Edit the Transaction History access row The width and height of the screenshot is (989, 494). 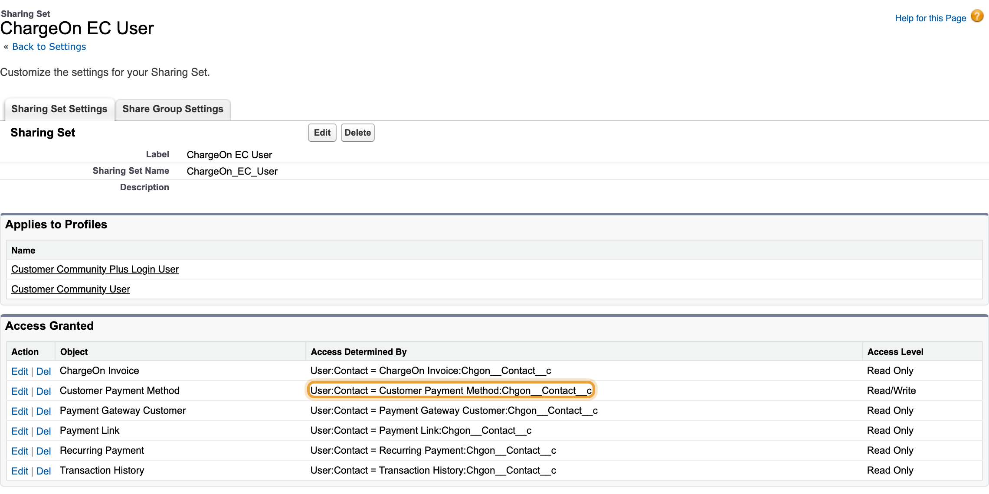(x=20, y=471)
